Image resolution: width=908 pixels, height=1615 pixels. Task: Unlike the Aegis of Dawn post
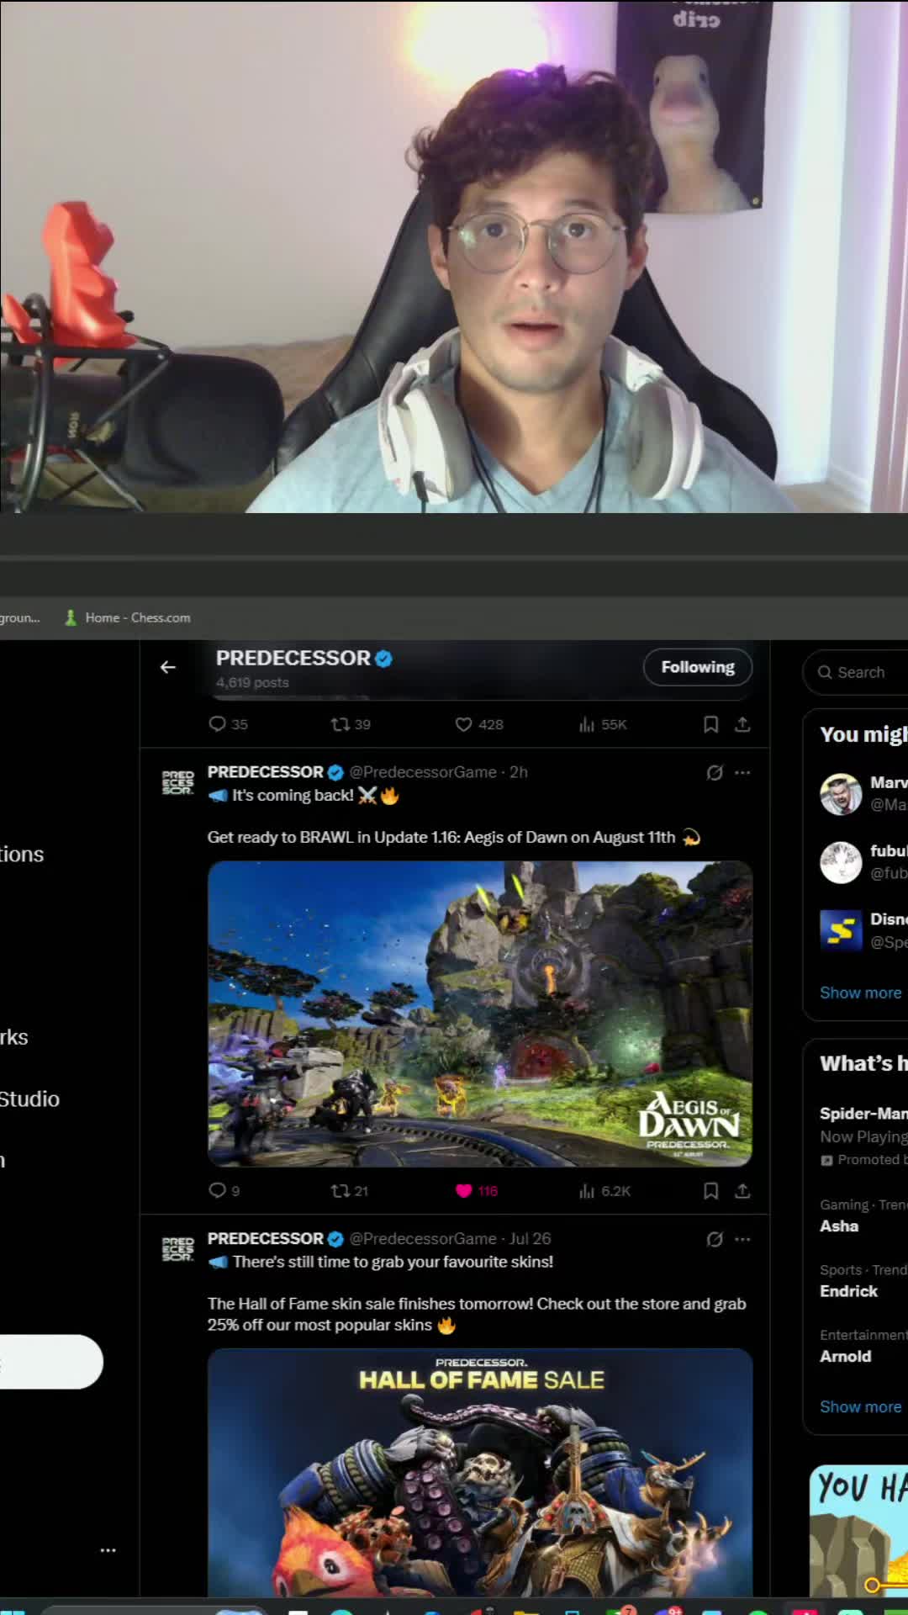(x=477, y=1190)
